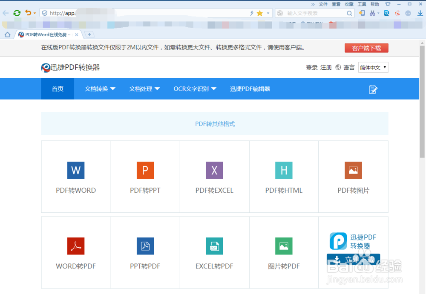Open the 注册 registration link
This screenshot has width=426, height=294.
(x=326, y=67)
